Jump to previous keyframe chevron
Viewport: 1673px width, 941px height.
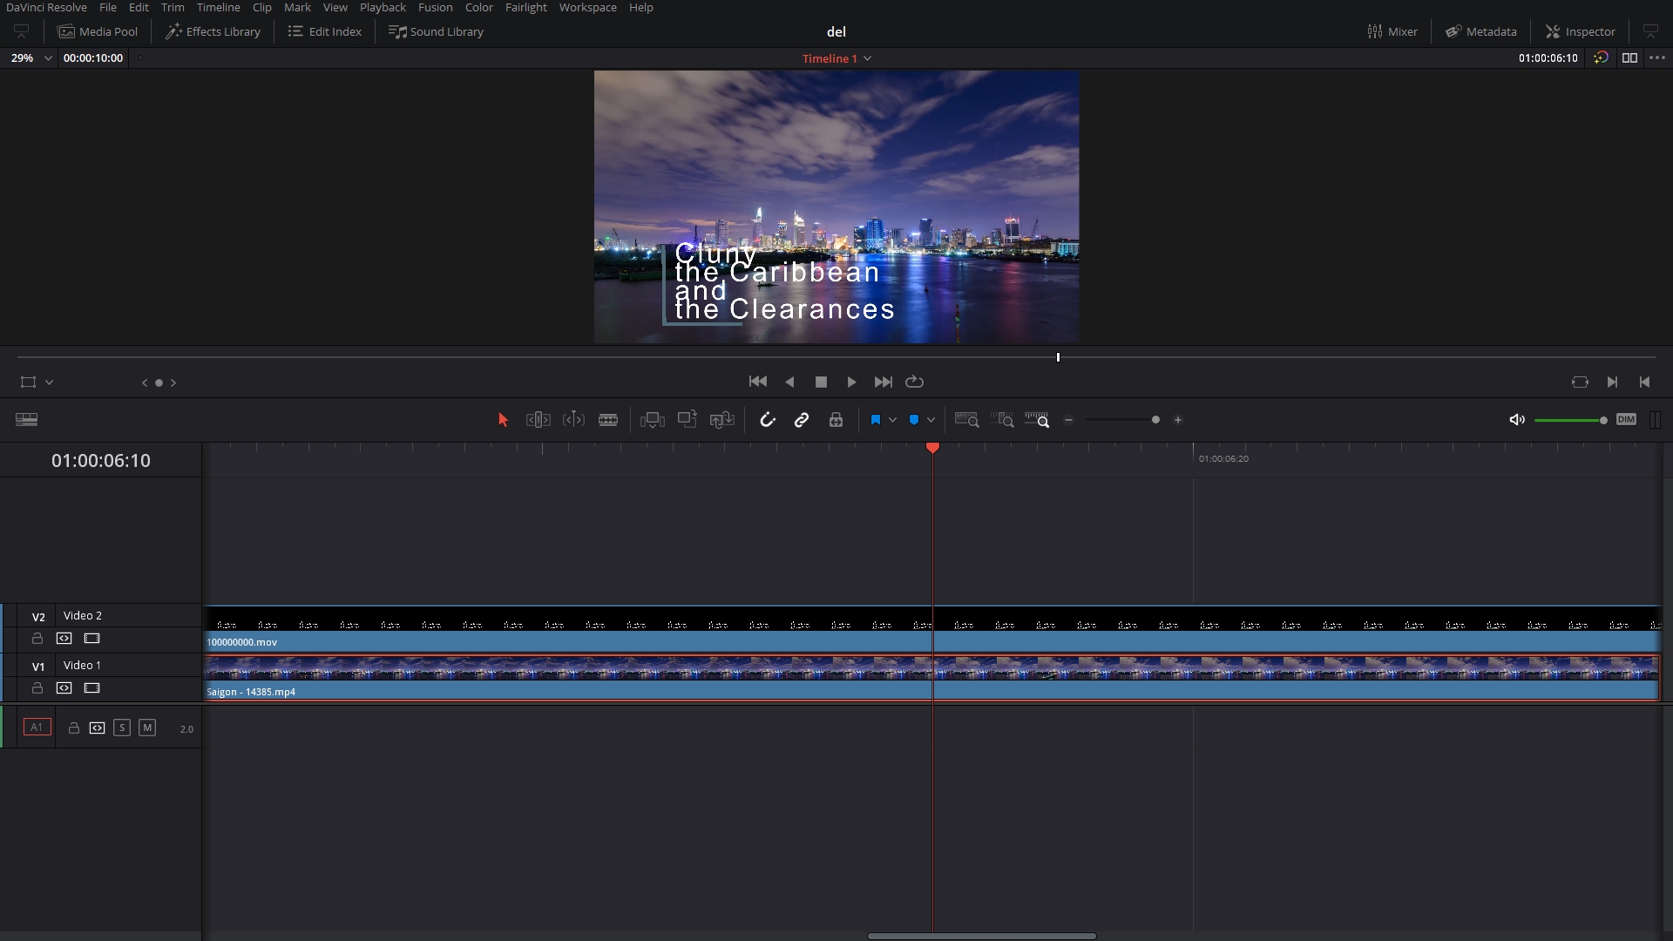click(x=145, y=382)
